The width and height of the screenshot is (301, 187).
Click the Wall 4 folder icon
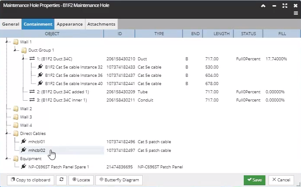click(x=16, y=125)
